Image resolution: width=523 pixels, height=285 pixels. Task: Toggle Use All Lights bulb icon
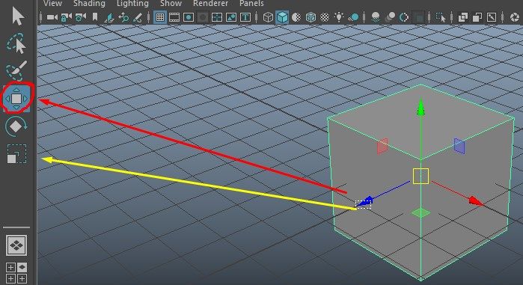coord(339,17)
